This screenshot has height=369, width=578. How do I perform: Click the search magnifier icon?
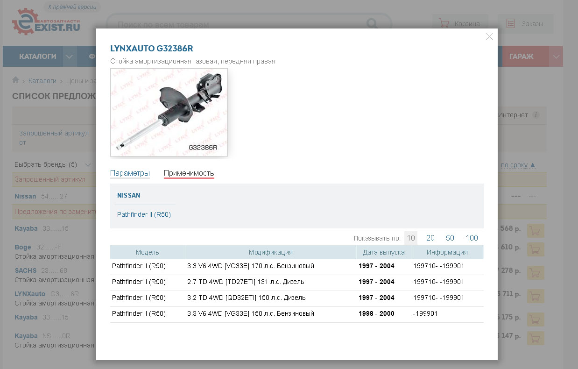(372, 24)
